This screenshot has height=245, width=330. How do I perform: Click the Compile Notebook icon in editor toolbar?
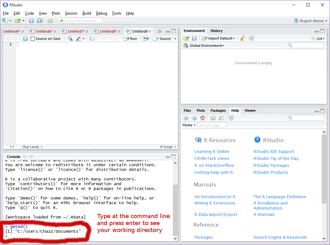pyautogui.click(x=92, y=39)
